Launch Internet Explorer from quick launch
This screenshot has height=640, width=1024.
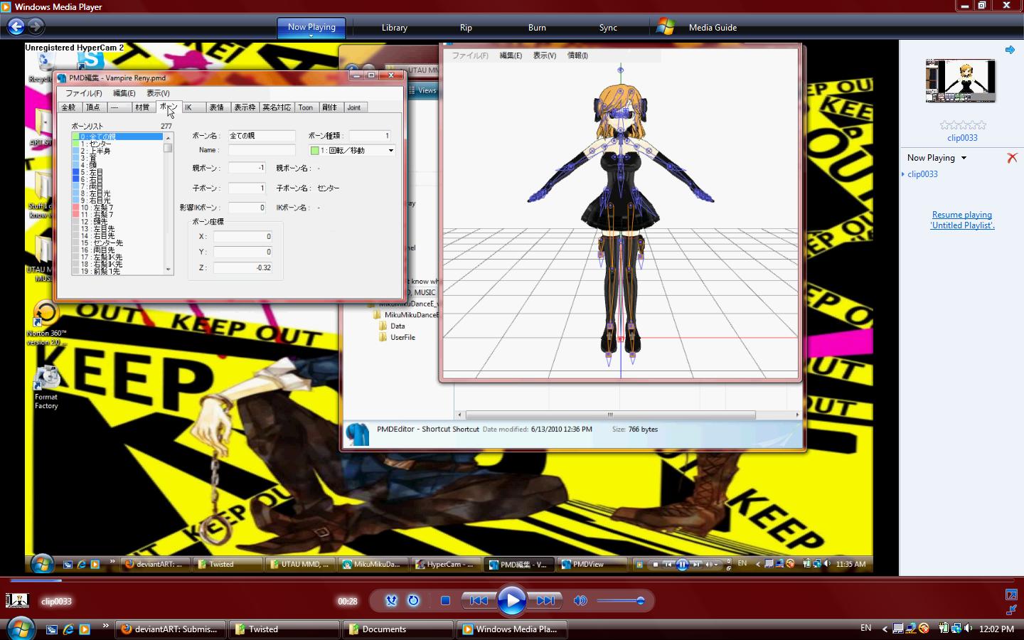(68, 629)
